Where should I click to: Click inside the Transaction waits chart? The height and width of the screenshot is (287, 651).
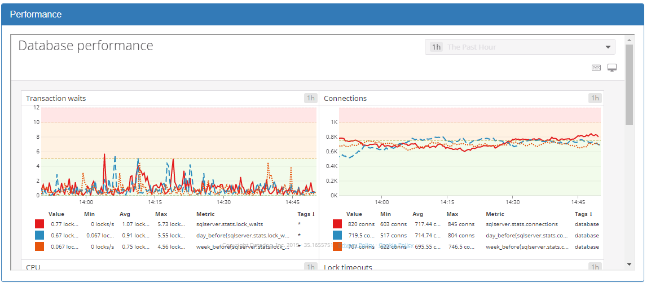[179, 151]
